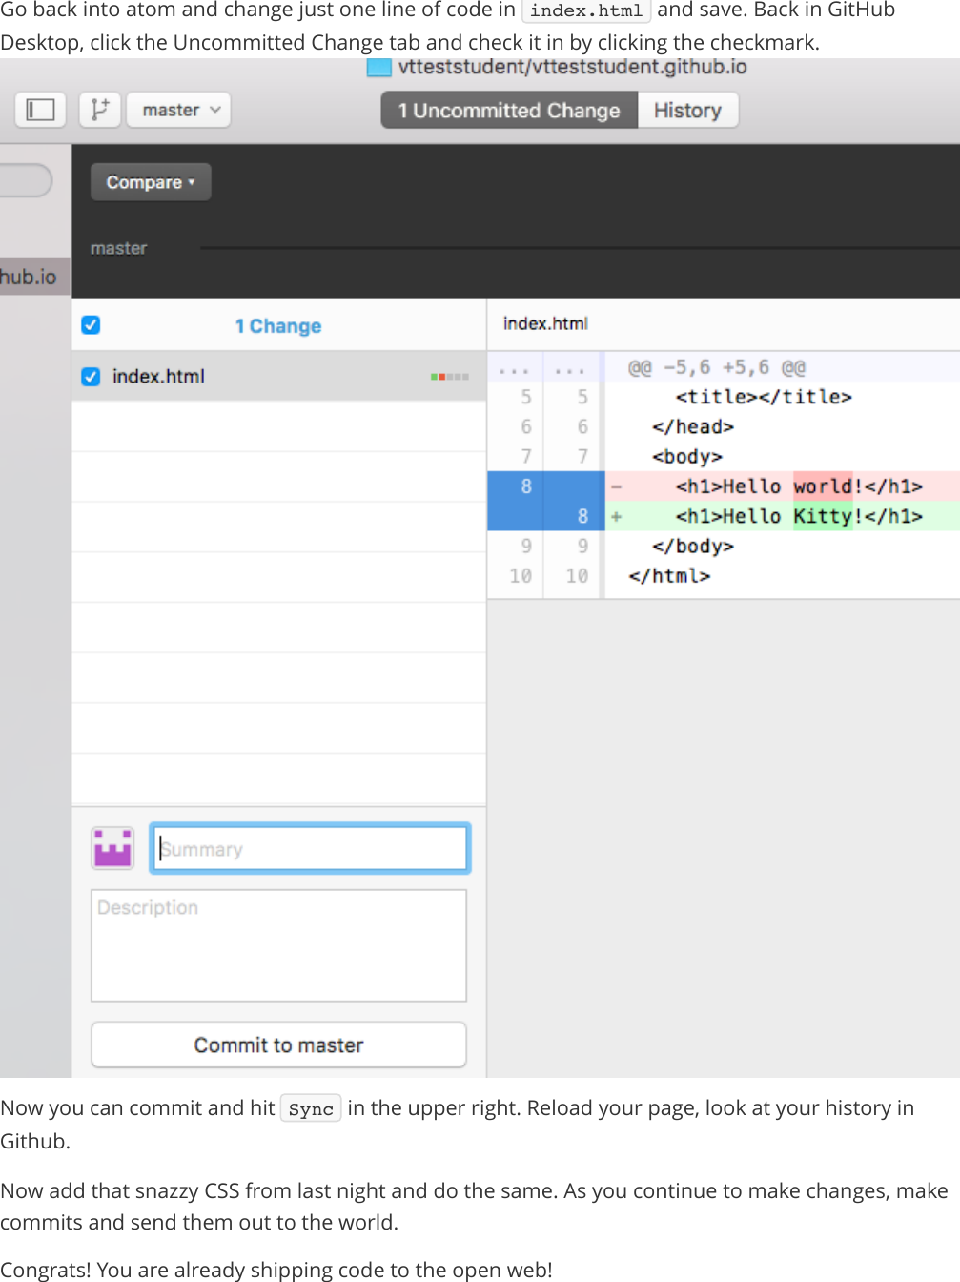Click the index.html diff change indicator
Viewport: 960px width, 1282px height.
pyautogui.click(x=449, y=377)
